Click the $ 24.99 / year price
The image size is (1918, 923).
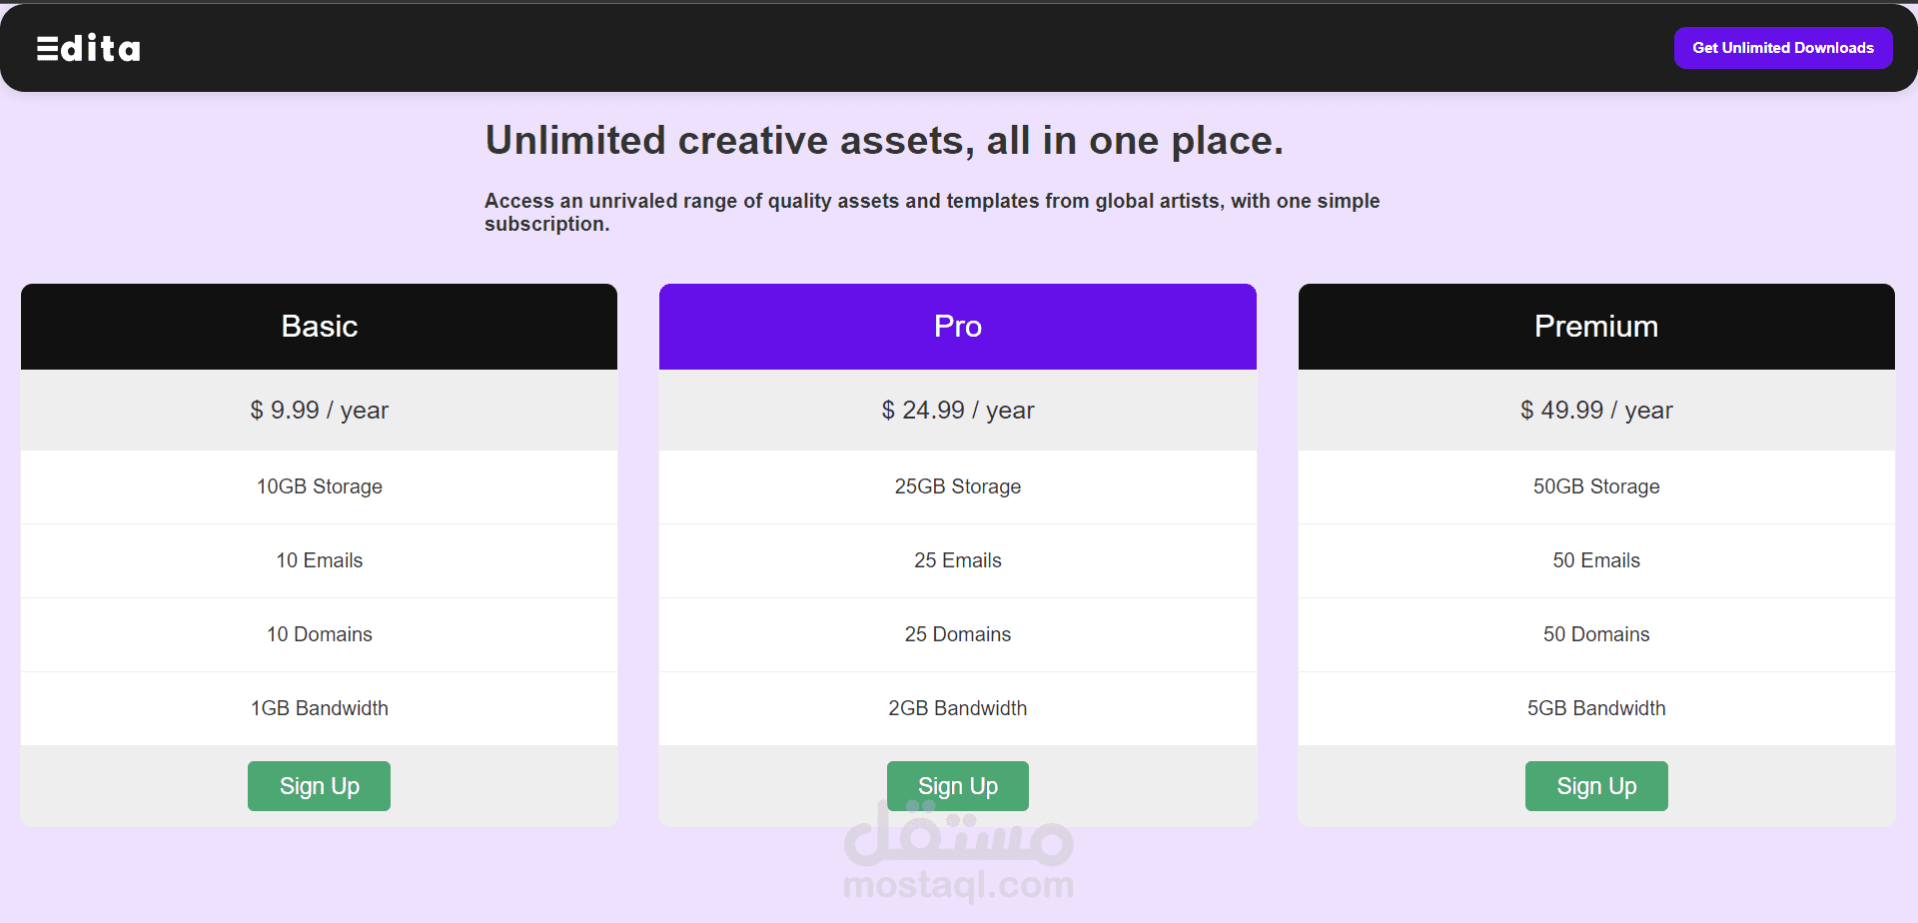coord(957,411)
